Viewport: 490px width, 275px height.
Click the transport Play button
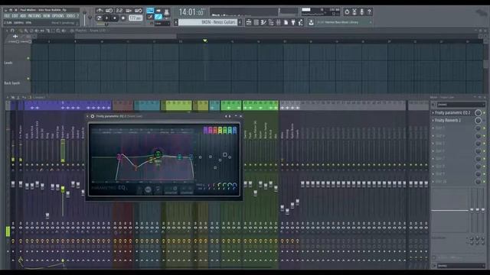[107, 18]
